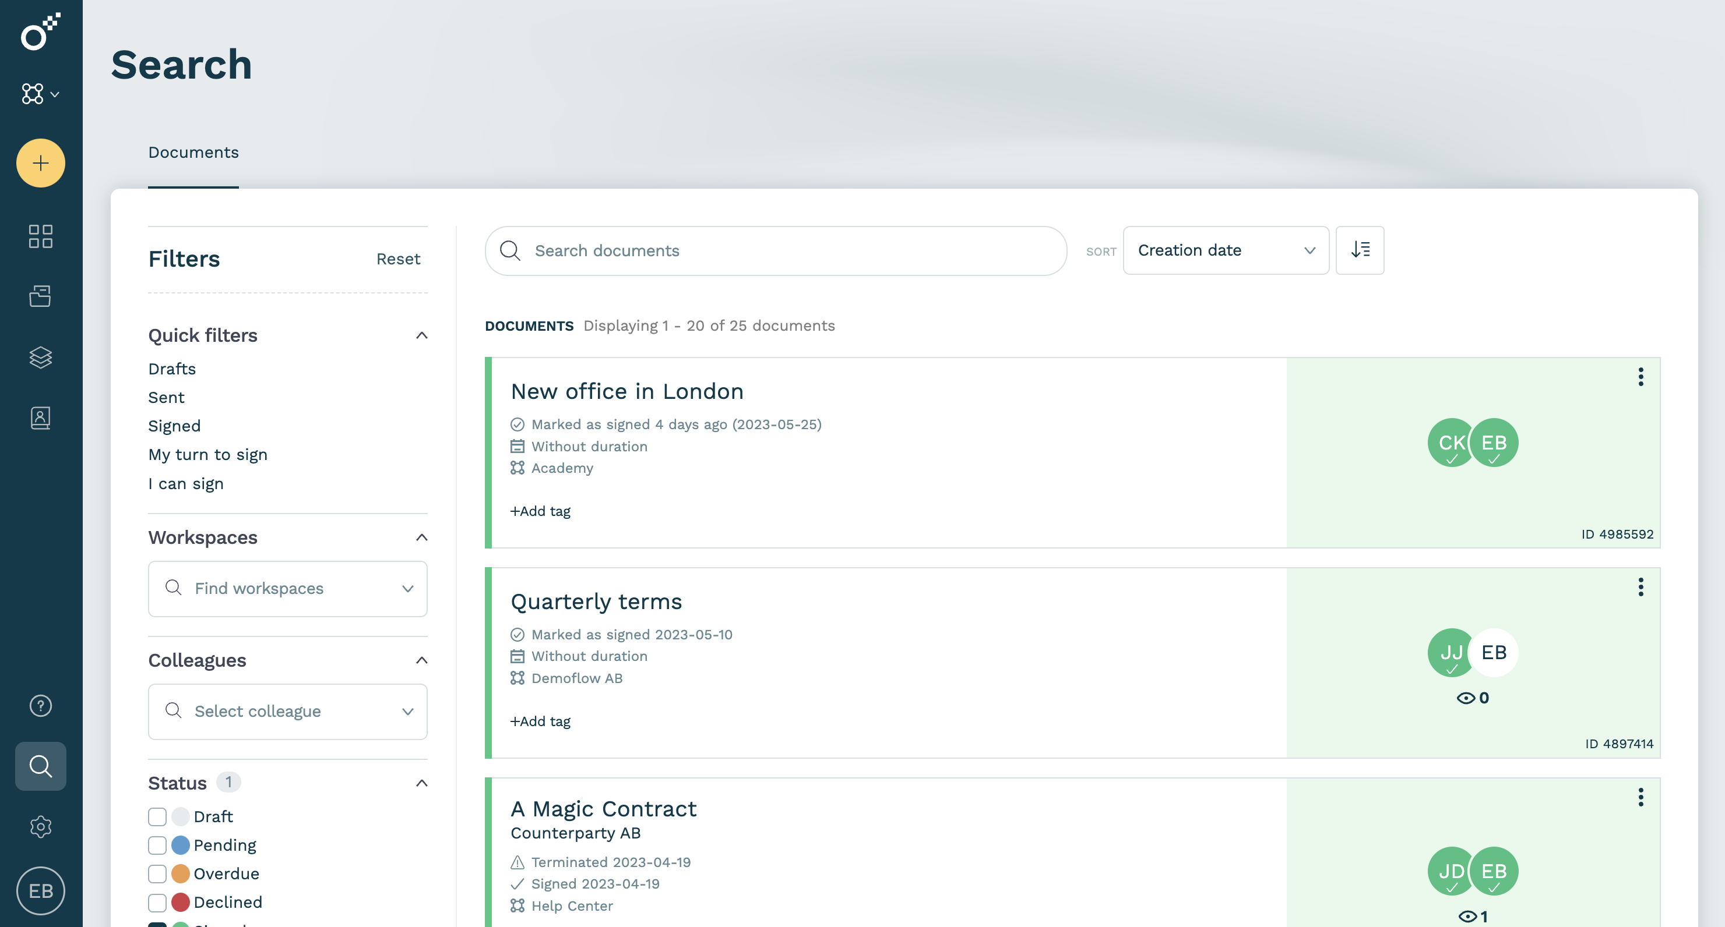Check the Draft status checkbox
Image resolution: width=1725 pixels, height=927 pixels.
[x=157, y=816]
